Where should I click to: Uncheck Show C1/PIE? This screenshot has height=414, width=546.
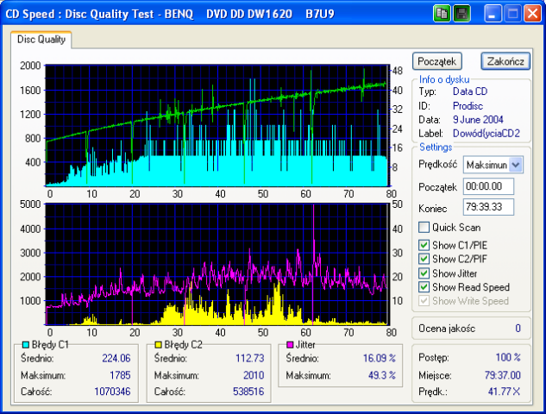point(424,245)
